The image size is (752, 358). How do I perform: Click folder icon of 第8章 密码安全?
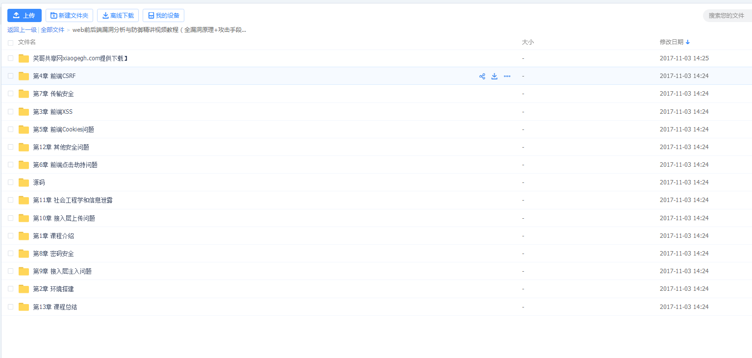click(x=24, y=254)
